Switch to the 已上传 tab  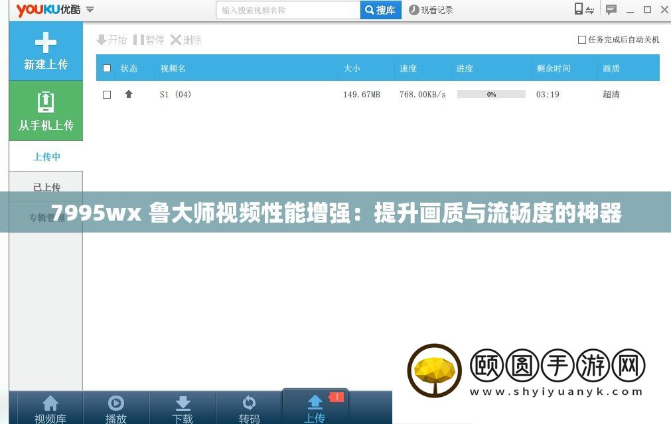[46, 187]
